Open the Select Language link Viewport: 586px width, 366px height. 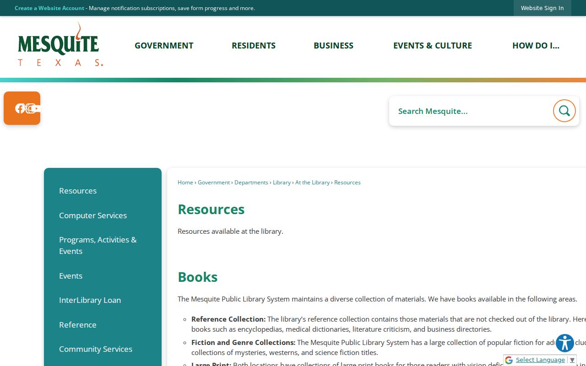[540, 360]
